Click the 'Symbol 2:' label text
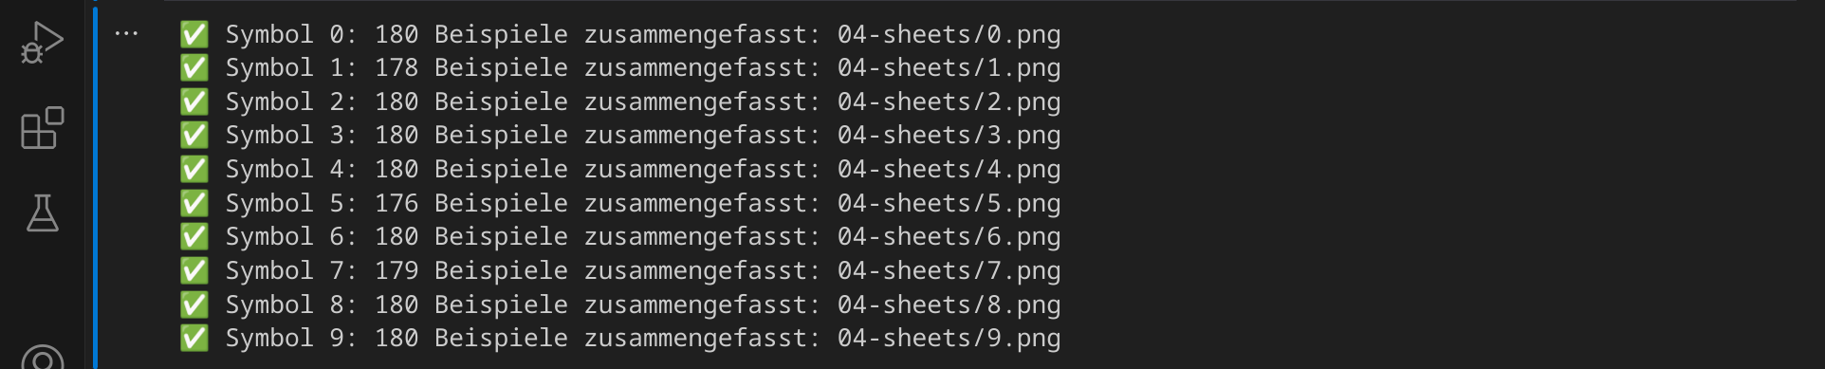This screenshot has width=1825, height=369. [x=291, y=102]
